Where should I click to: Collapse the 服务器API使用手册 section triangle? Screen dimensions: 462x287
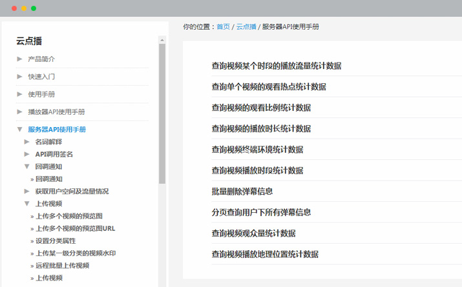click(x=20, y=130)
